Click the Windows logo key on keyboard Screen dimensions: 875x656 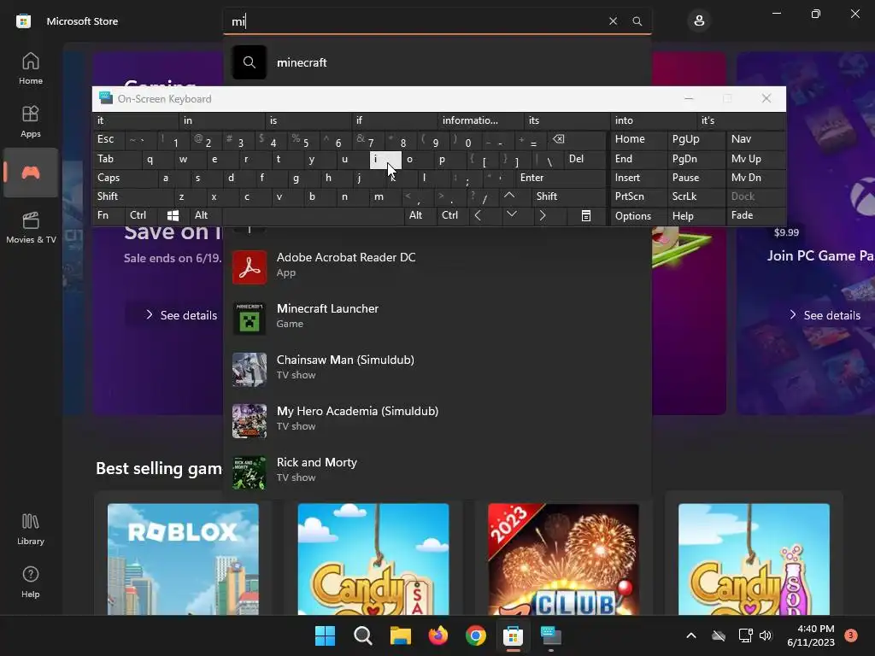pos(173,215)
